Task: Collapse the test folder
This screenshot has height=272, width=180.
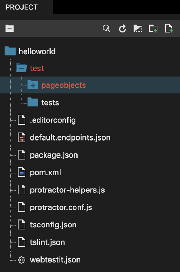Action: click(x=21, y=68)
